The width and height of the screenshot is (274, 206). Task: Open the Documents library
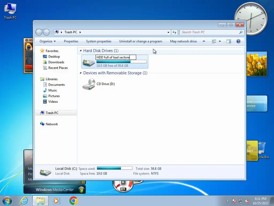coord(56,85)
